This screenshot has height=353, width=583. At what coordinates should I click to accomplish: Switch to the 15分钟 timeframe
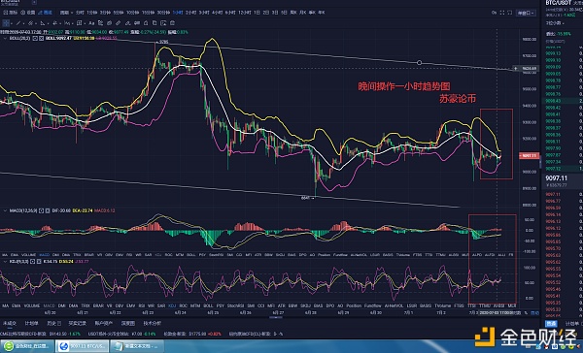click(x=148, y=13)
